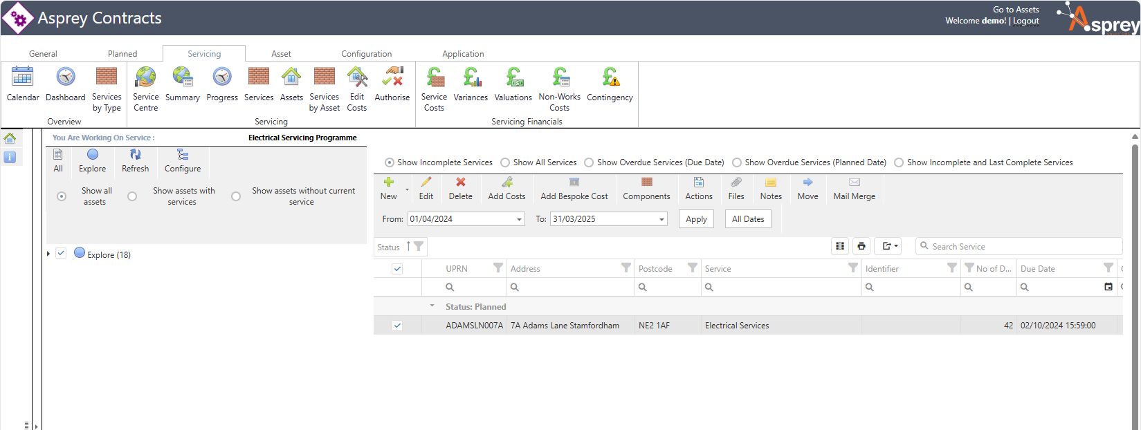Select Show assets with services option
This screenshot has width=1141, height=430.
[132, 196]
